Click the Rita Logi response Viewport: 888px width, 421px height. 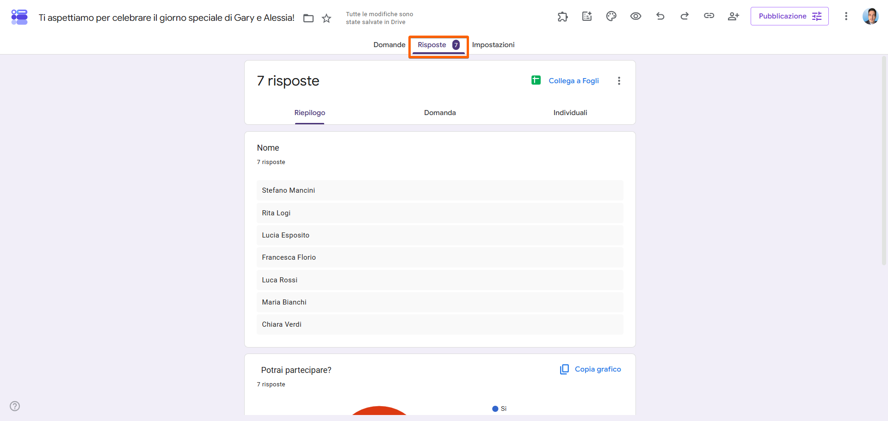[440, 213]
